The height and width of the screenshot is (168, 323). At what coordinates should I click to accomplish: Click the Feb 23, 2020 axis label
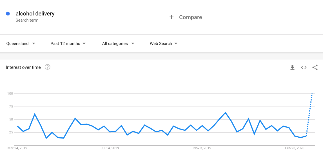[295, 148]
